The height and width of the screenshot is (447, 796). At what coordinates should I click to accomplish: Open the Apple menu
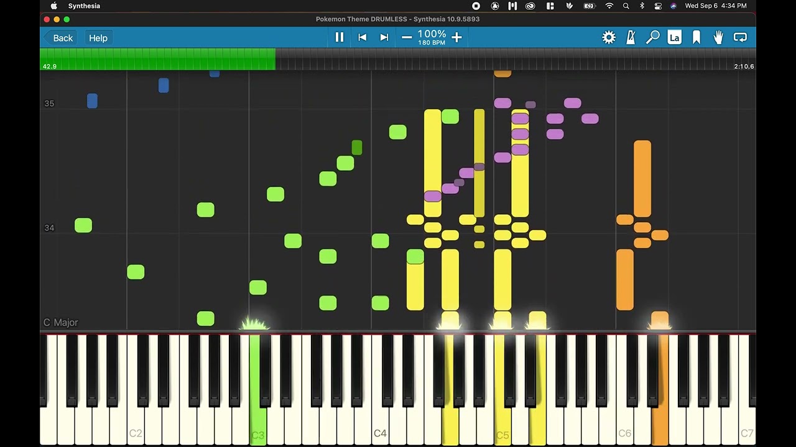54,6
